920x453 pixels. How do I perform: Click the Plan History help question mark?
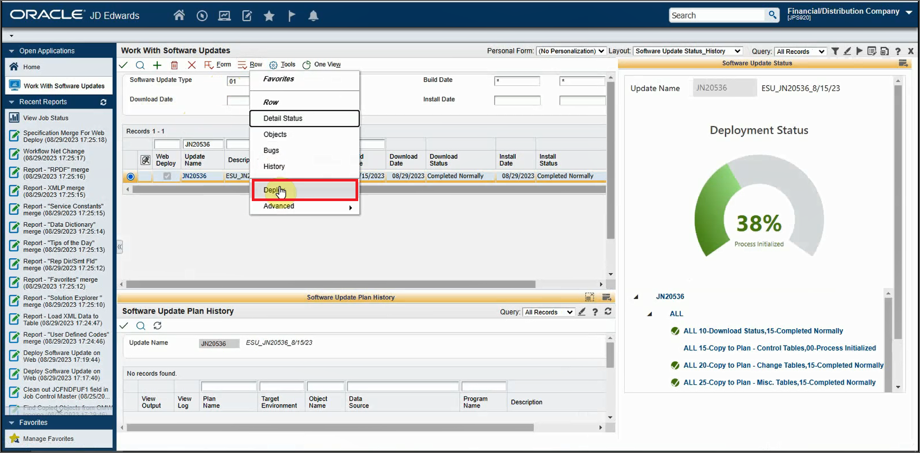click(x=595, y=312)
